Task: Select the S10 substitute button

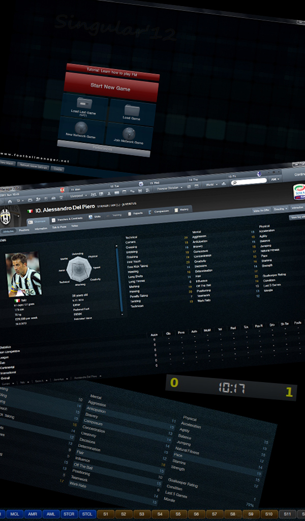Action: pyautogui.click(x=269, y=514)
